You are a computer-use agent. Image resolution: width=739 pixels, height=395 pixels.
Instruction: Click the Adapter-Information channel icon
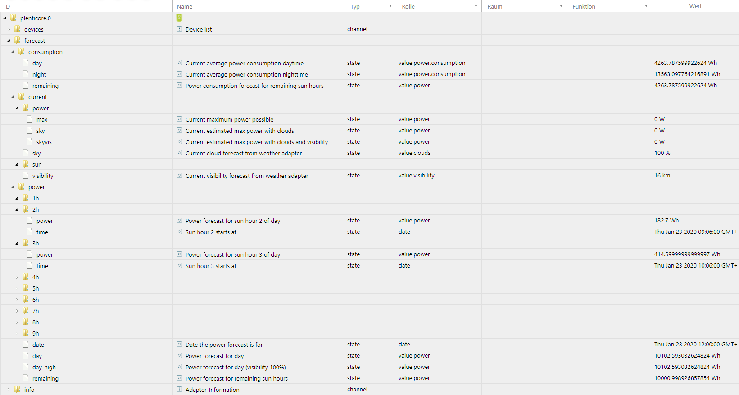pyautogui.click(x=179, y=389)
